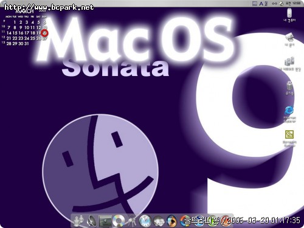Click the 12:59 system clock in tray

(293, 4)
